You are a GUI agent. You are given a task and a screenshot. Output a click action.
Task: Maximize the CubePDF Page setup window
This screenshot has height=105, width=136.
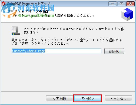click(x=121, y=4)
